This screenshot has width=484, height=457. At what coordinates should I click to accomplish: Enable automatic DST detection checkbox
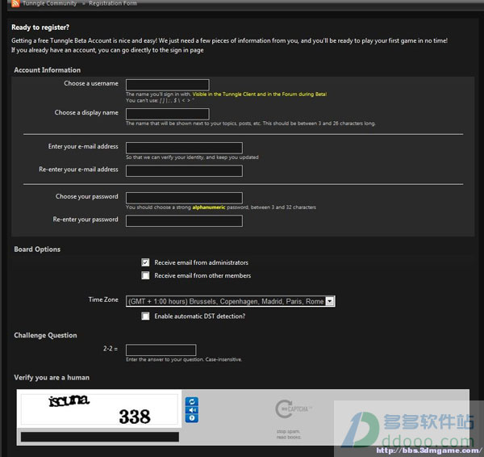(145, 316)
